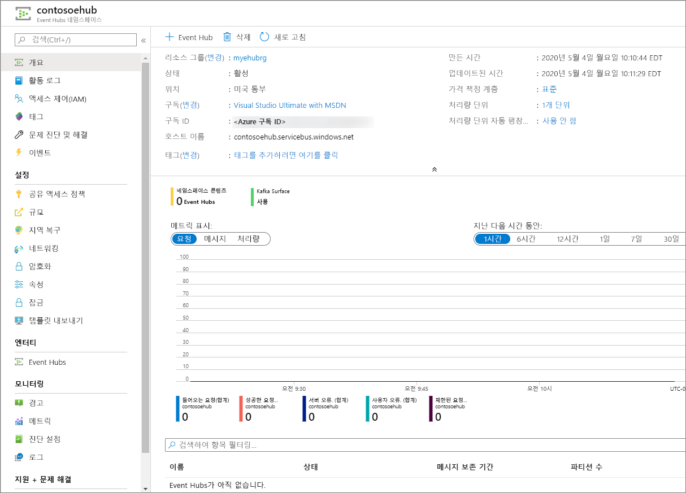Click the plus icon to add Event Hub
Screen dimensions: 686x493
(x=170, y=37)
